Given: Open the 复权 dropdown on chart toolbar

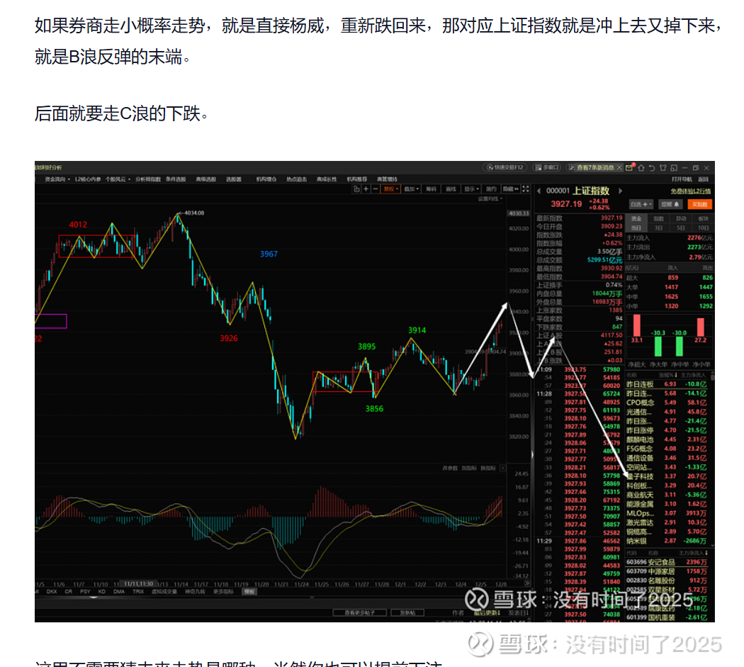Looking at the screenshot, I should click(x=391, y=189).
